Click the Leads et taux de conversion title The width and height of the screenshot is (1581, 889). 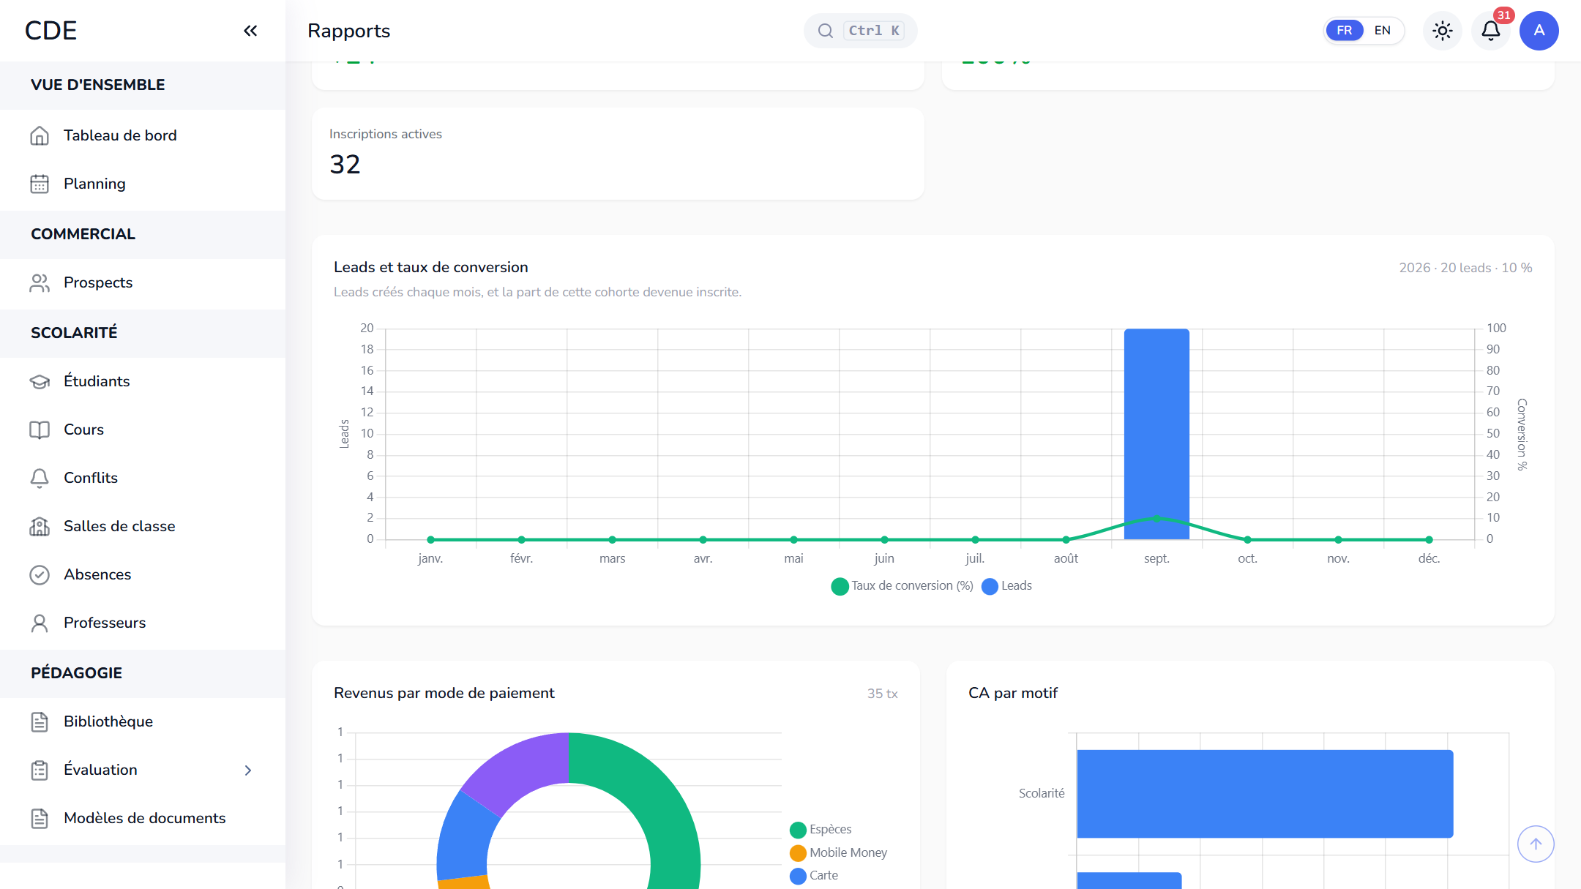(x=430, y=268)
